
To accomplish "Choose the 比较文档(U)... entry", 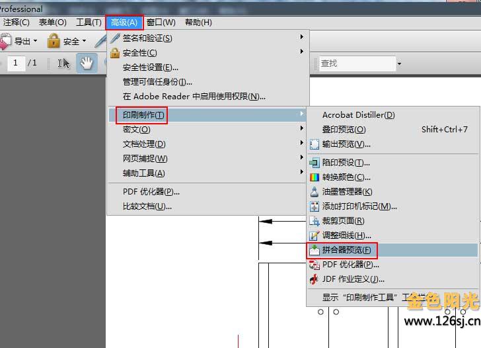I will (208, 206).
